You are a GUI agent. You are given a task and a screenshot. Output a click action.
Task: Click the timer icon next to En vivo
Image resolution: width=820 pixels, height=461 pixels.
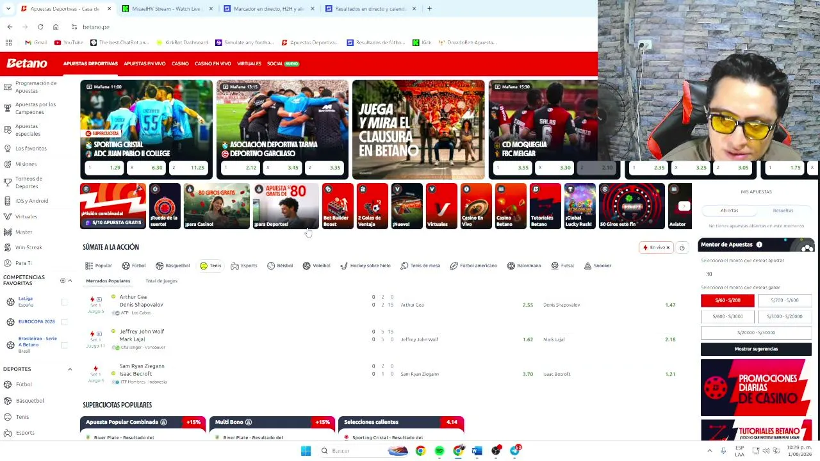click(682, 248)
